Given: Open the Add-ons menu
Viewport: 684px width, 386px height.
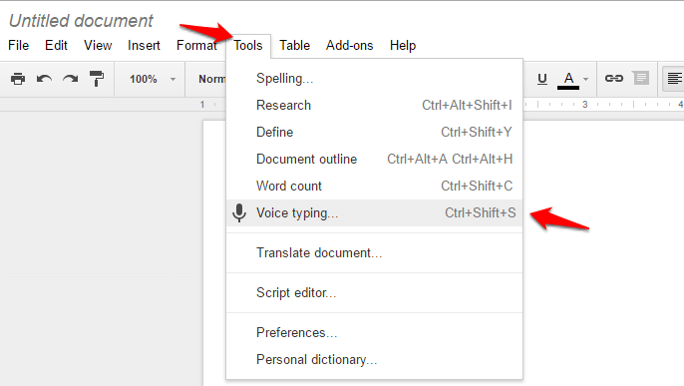Looking at the screenshot, I should point(349,45).
